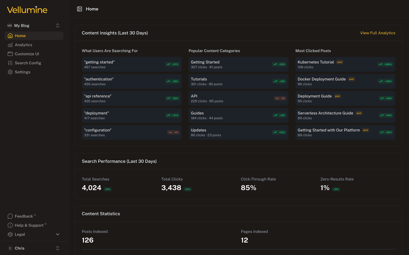Click the sidebar collapse icon next to Home
The image size is (409, 255).
point(79,9)
